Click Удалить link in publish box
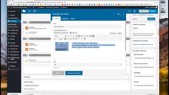169x95 pixels. pyautogui.click(x=135, y=19)
